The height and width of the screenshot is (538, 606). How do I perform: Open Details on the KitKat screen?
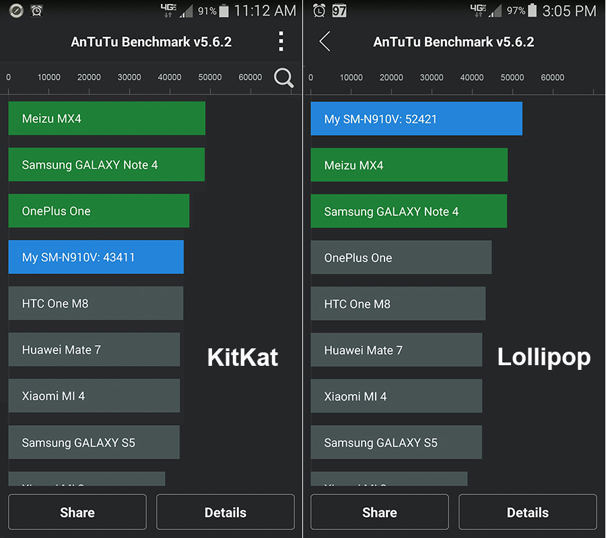click(226, 512)
